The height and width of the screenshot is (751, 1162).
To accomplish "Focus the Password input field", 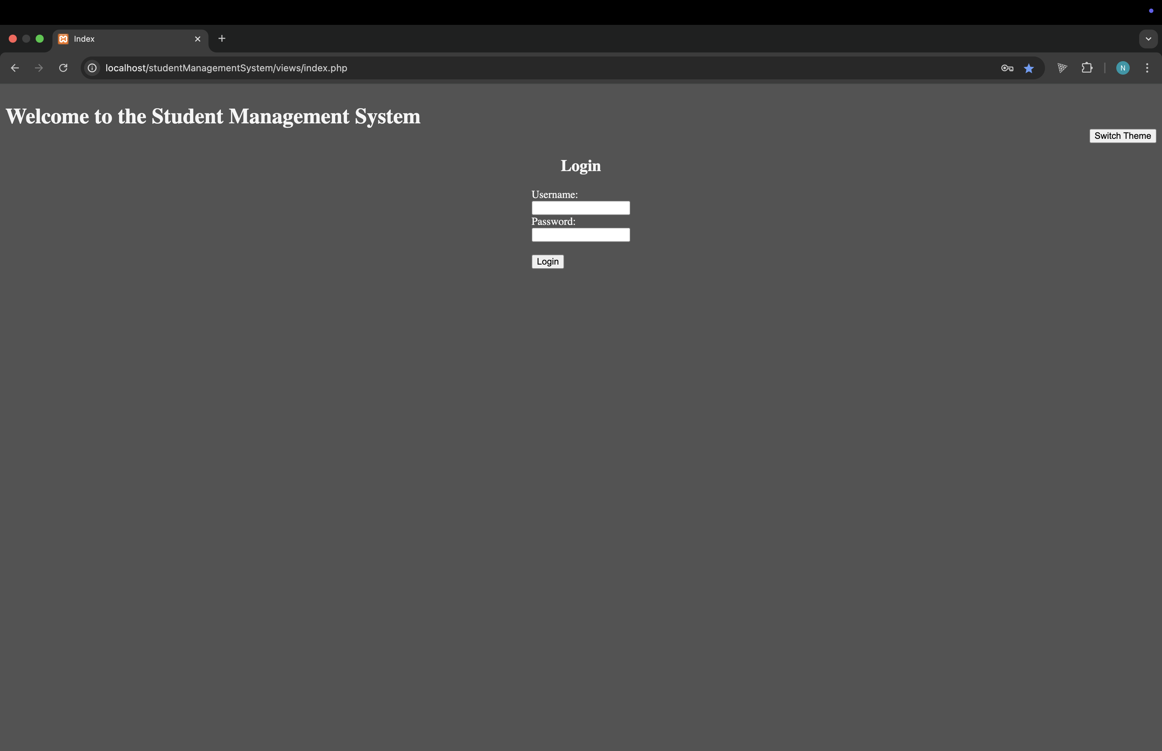I will pyautogui.click(x=580, y=235).
